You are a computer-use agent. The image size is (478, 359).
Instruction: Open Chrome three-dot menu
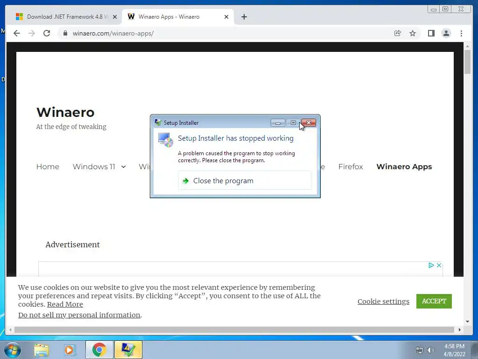click(461, 33)
